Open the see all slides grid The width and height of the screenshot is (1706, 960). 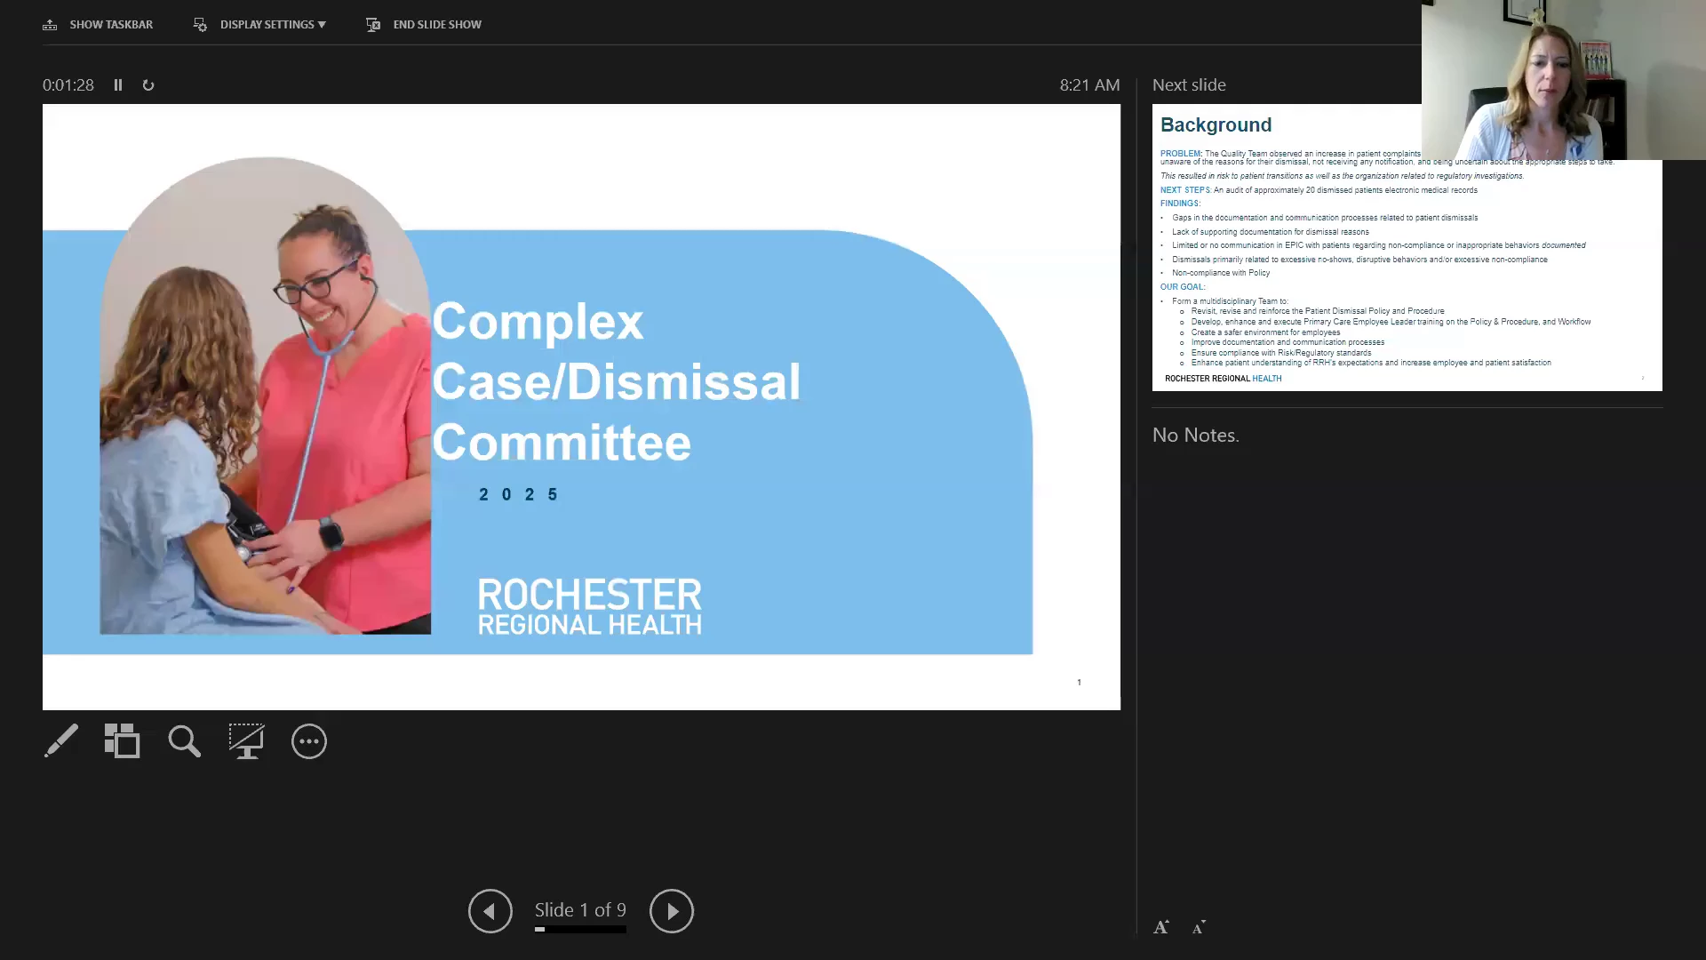(x=123, y=740)
